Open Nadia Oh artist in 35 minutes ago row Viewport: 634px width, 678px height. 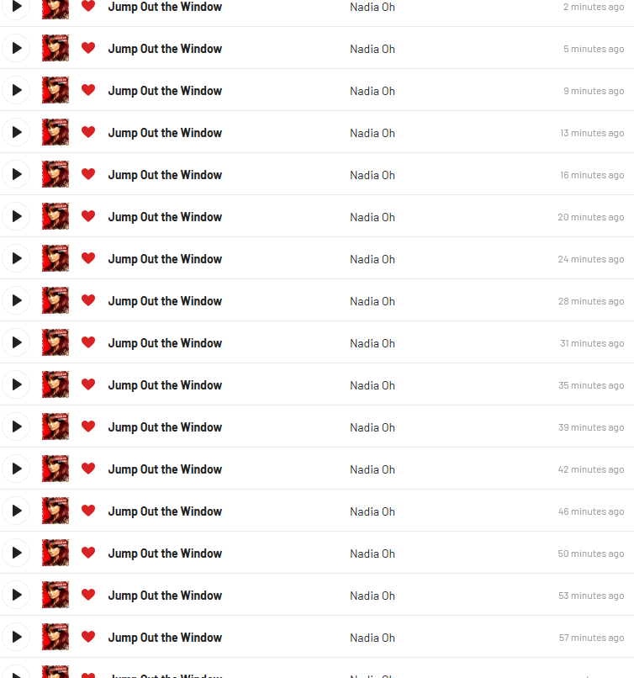(x=372, y=385)
